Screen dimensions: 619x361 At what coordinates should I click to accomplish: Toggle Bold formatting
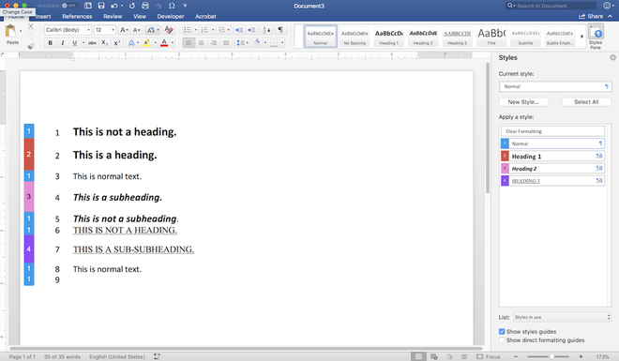[50, 42]
